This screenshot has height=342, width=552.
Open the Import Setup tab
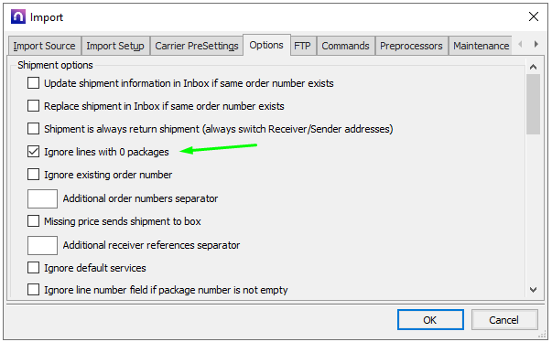(x=115, y=46)
